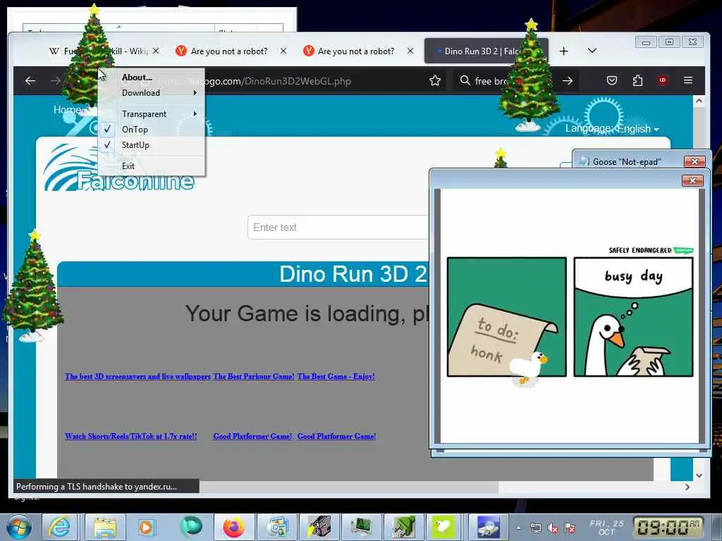Close the Wikipedia tab
Viewport: 722px width, 541px height.
(x=156, y=51)
